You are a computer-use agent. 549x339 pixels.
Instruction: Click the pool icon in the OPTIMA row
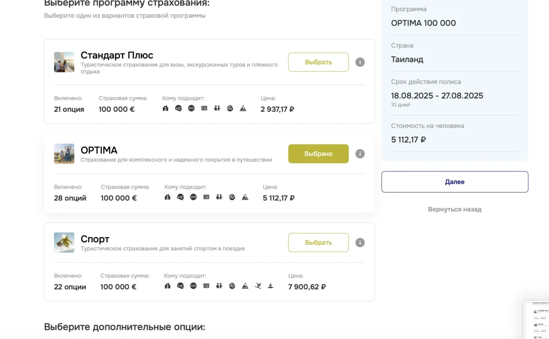[x=232, y=197]
